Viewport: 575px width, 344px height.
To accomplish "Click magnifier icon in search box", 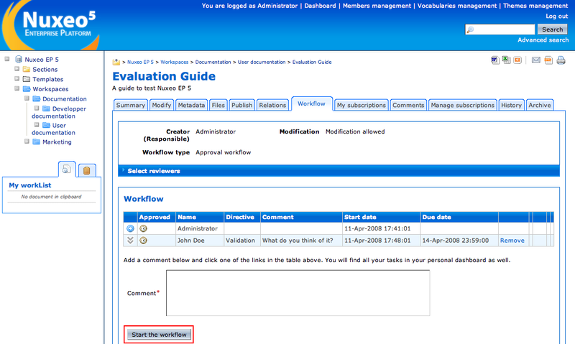I will point(471,29).
